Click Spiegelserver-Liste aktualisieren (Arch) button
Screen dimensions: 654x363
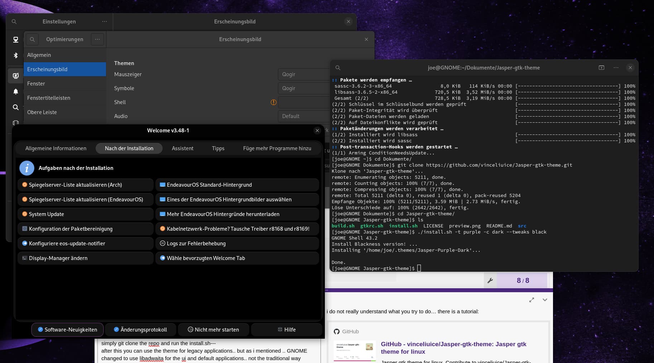86,185
